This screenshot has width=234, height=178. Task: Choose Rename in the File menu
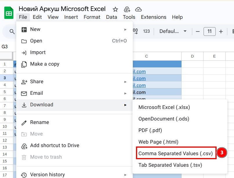tap(74, 123)
